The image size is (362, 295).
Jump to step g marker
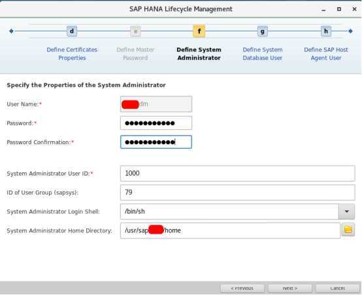[x=263, y=31]
